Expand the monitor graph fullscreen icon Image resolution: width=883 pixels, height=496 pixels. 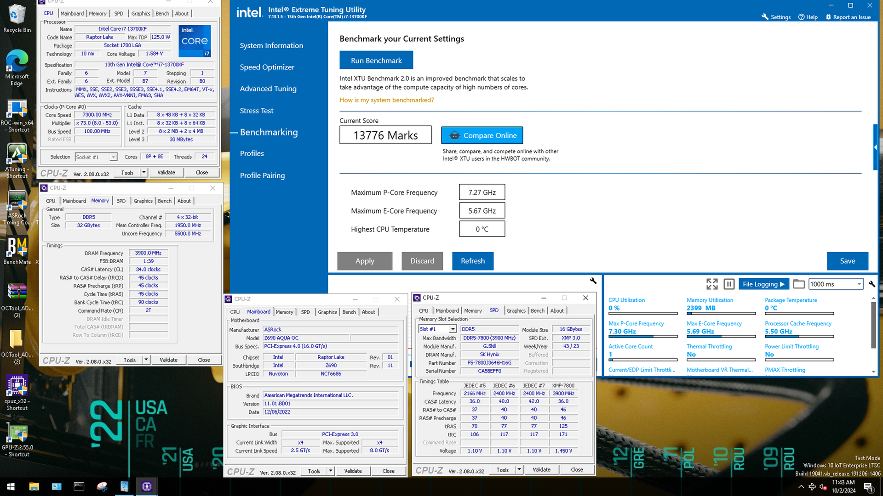coord(712,284)
